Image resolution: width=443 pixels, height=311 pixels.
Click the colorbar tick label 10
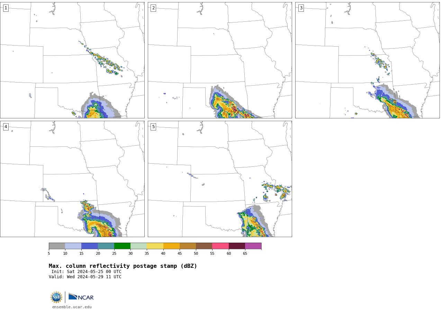(x=65, y=254)
